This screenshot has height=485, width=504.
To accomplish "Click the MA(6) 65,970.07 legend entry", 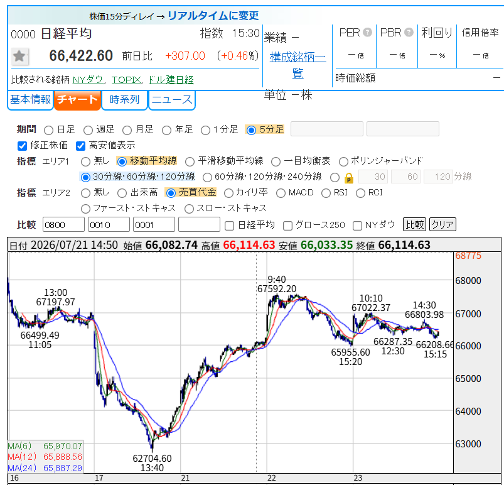I will (x=45, y=446).
